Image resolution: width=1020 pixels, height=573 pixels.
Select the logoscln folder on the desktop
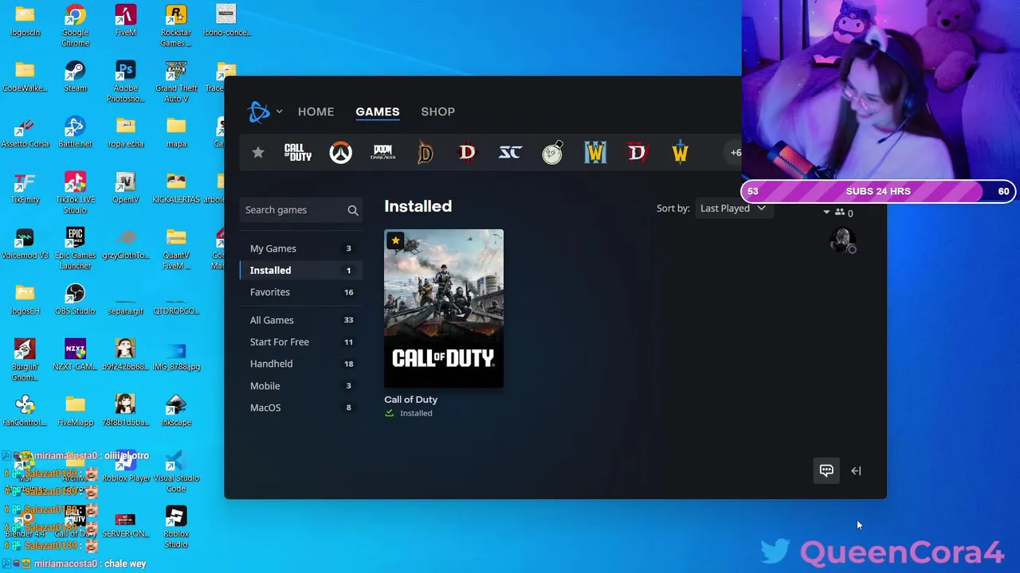25,21
